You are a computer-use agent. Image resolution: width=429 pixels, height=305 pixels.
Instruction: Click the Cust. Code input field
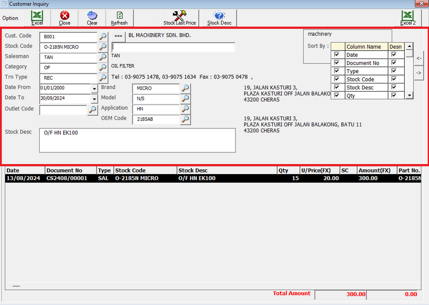[x=69, y=37]
